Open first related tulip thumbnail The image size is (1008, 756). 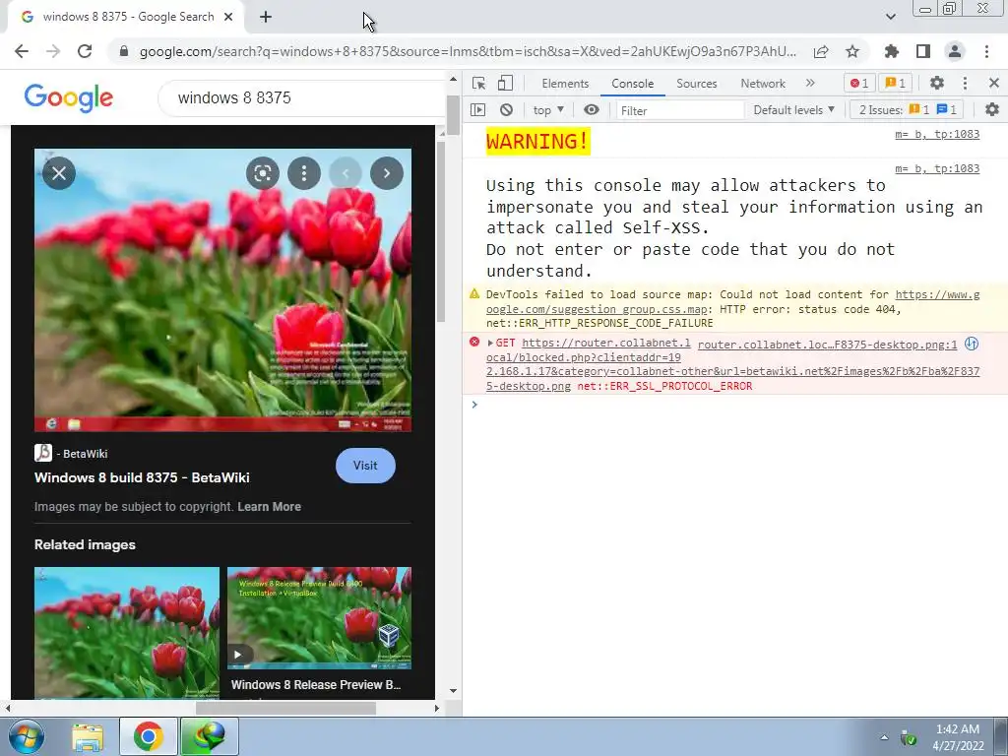(127, 632)
